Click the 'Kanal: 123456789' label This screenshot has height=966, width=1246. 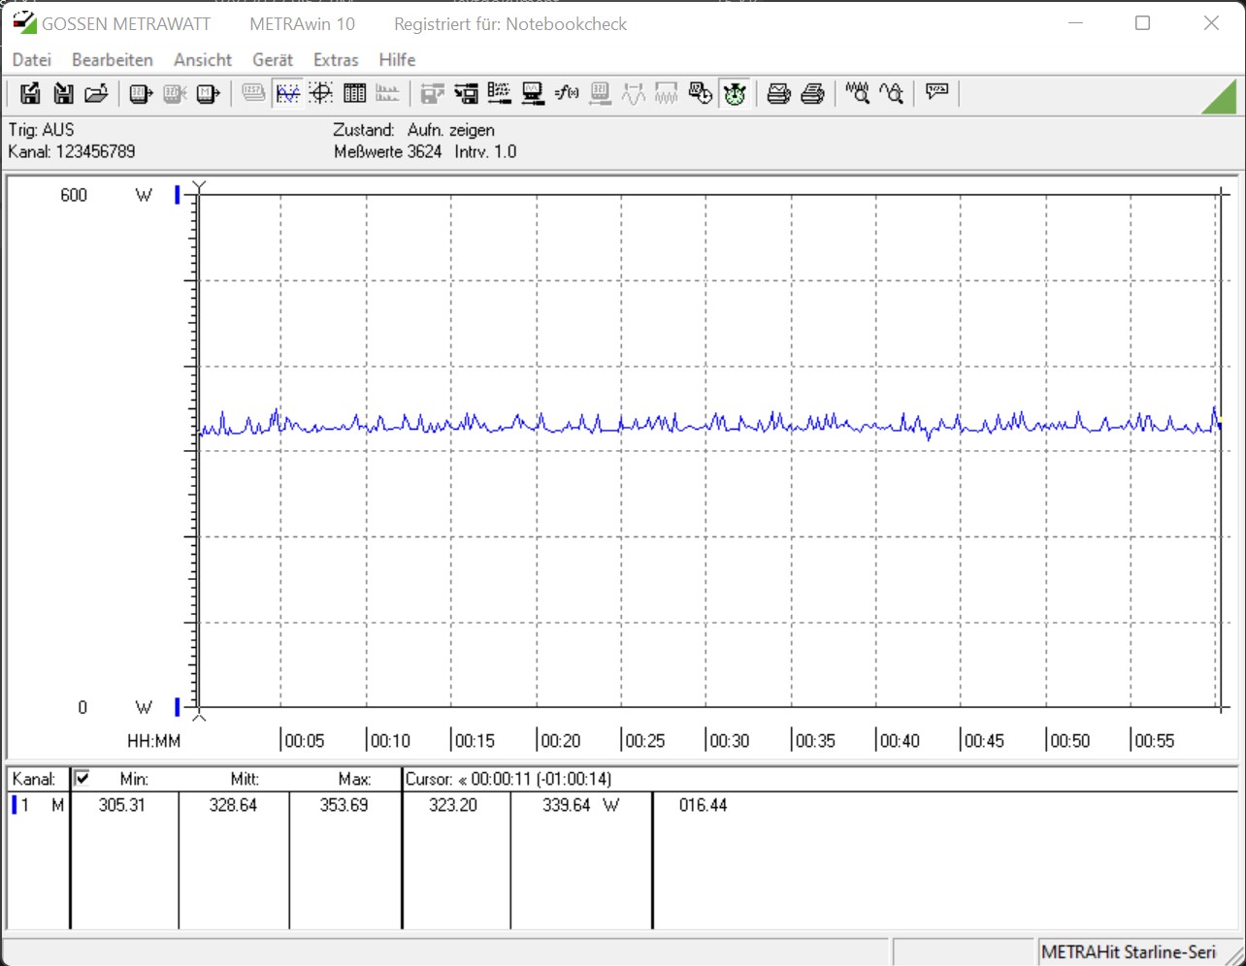[x=72, y=151]
